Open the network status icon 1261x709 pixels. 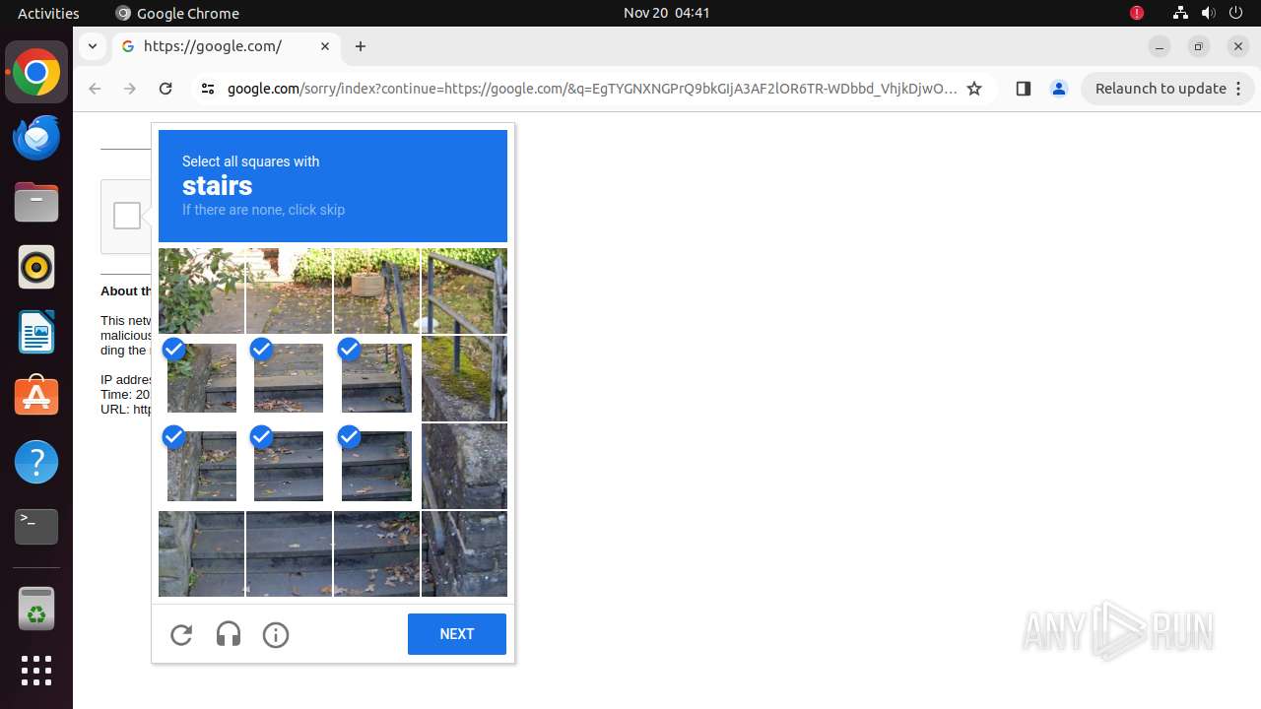pyautogui.click(x=1180, y=13)
